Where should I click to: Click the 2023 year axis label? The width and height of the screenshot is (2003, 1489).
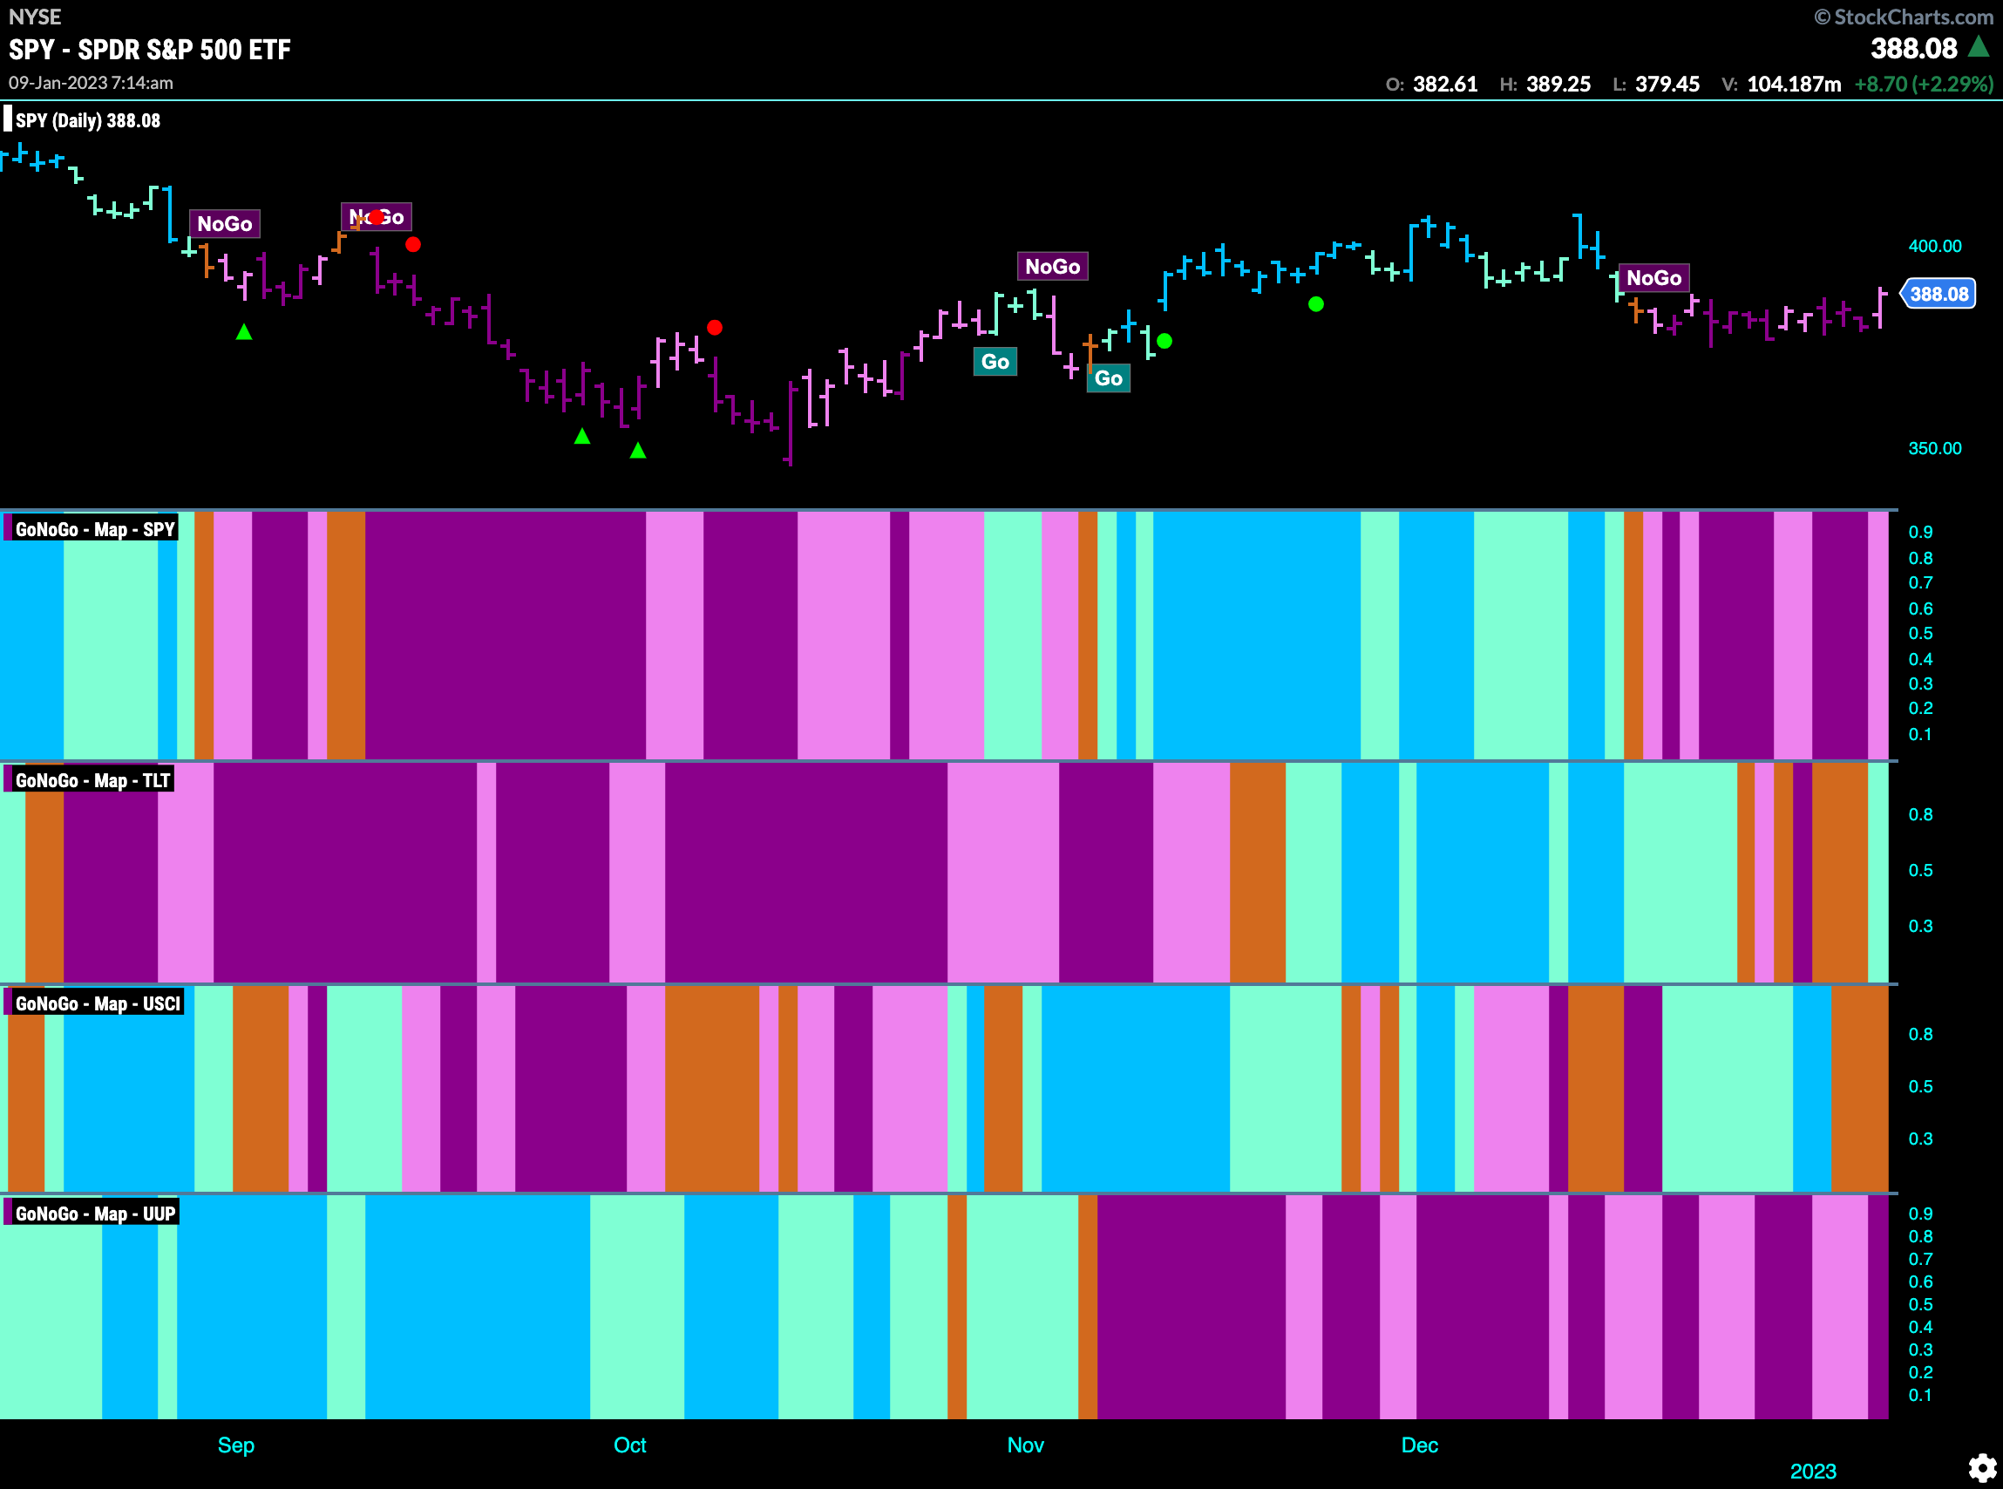tap(1813, 1471)
